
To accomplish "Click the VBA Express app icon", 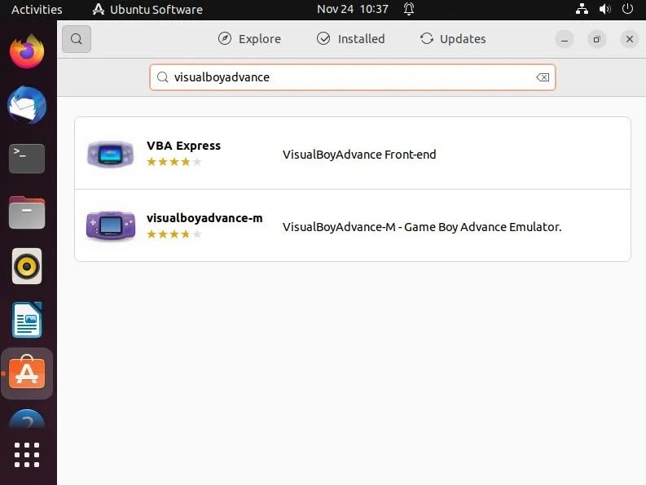I will coord(111,154).
